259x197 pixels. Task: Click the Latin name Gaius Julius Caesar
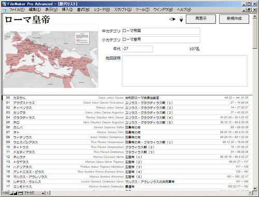111,98
